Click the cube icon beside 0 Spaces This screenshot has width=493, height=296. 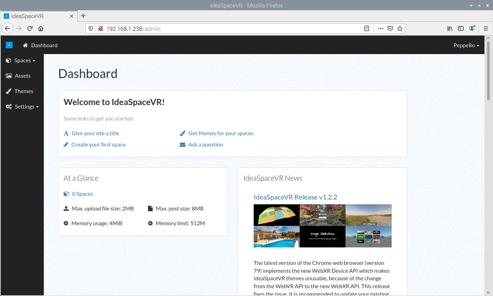click(66, 194)
